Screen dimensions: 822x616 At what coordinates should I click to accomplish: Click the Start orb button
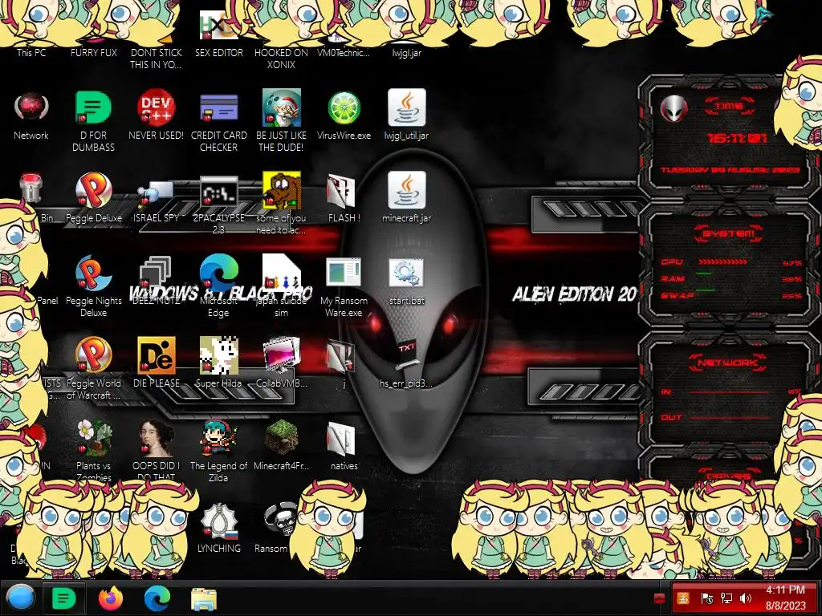click(x=20, y=598)
